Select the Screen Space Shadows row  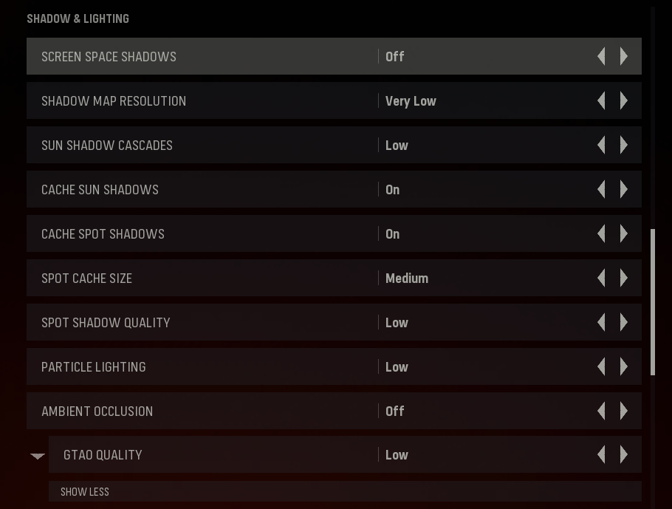point(334,56)
